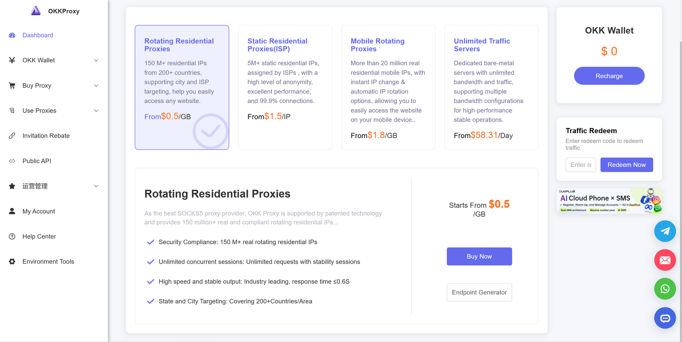This screenshot has width=682, height=342.
Task: Select the Rotating Residential Proxies card
Action: click(182, 87)
